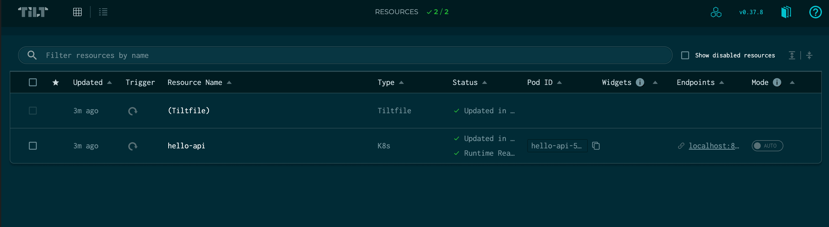Trigger update for the Tiltfile row
The image size is (829, 227).
pos(133,111)
